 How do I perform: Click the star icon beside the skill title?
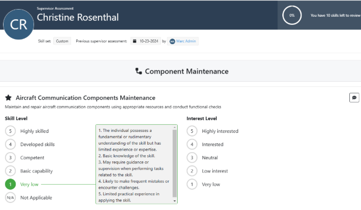coord(9,97)
